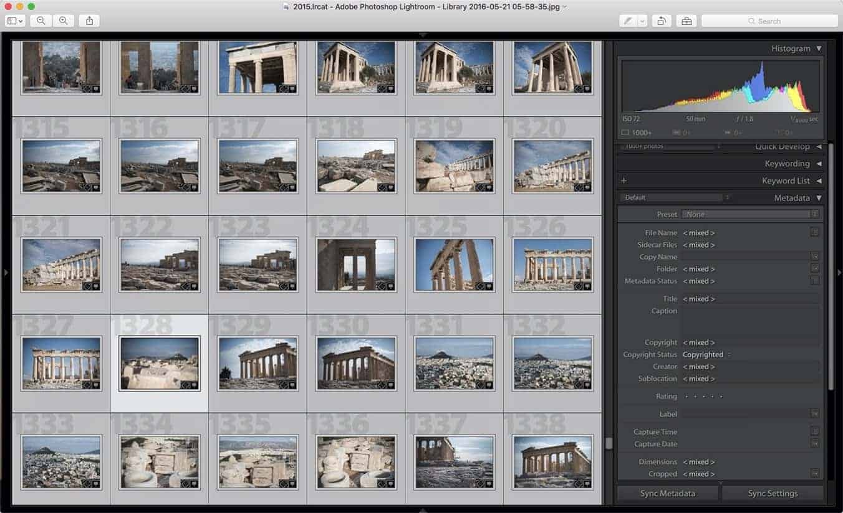843x513 pixels.
Task: Click the rightmost badge on photo 1328 thumbnail
Action: [193, 385]
